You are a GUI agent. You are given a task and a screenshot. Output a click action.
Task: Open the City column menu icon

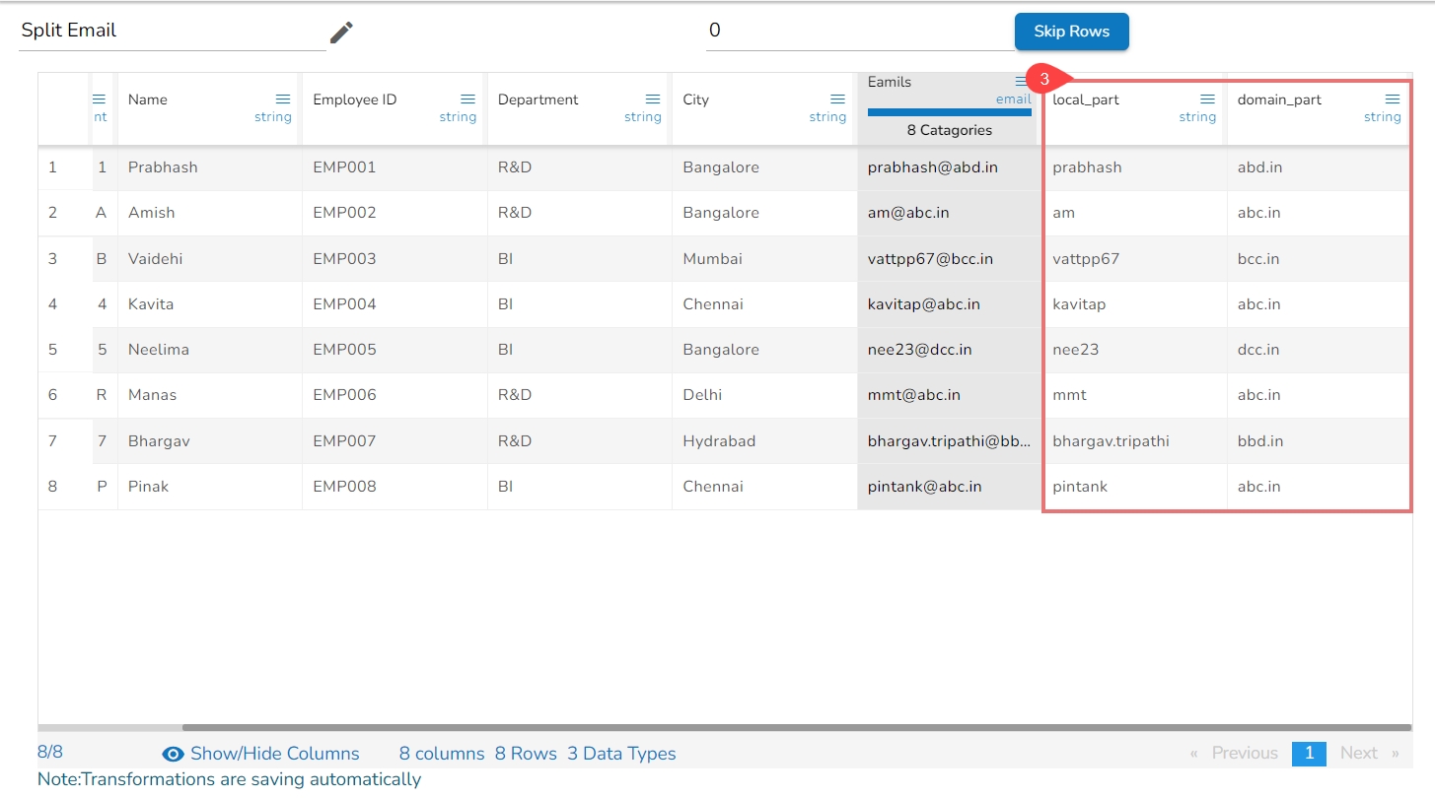point(837,100)
